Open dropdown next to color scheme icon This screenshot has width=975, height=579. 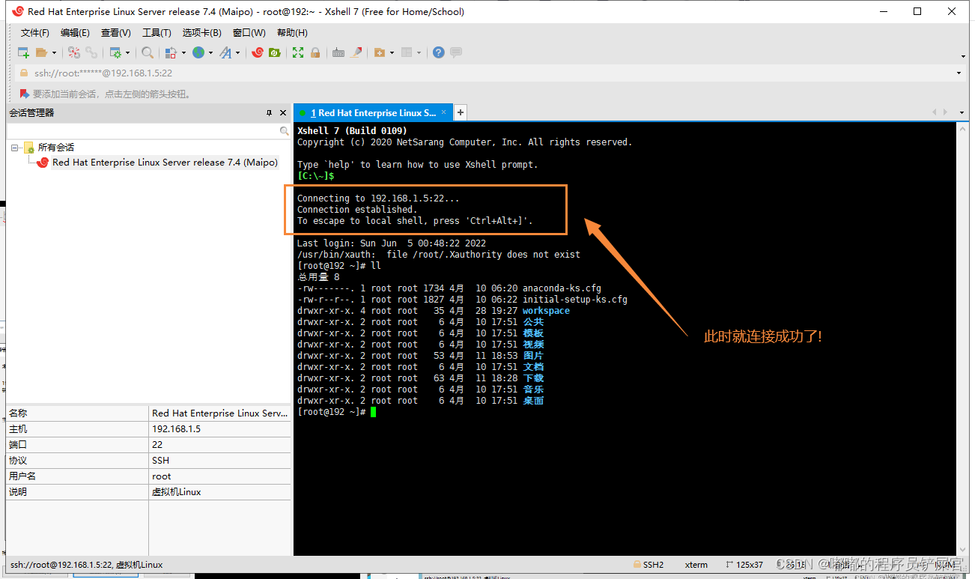click(x=183, y=52)
